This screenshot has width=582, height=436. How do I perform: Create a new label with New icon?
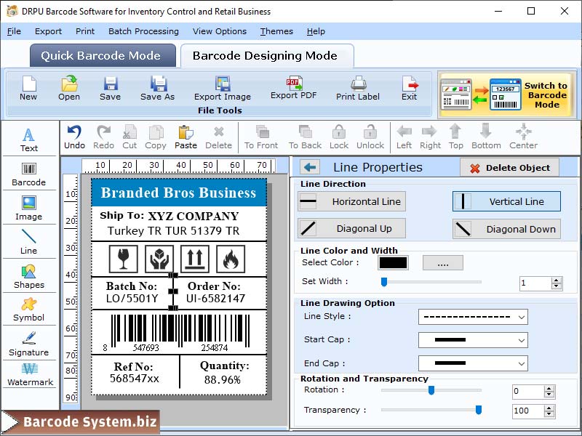[28, 88]
